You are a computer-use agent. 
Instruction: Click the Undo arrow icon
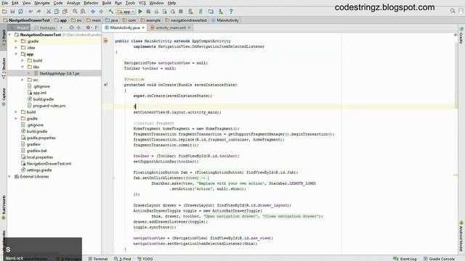(x=31, y=12)
